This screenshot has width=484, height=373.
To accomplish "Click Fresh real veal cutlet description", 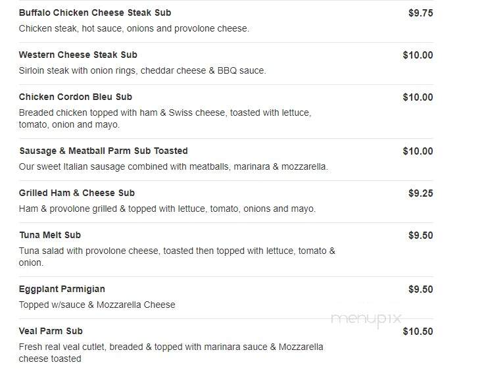I will [x=171, y=353].
